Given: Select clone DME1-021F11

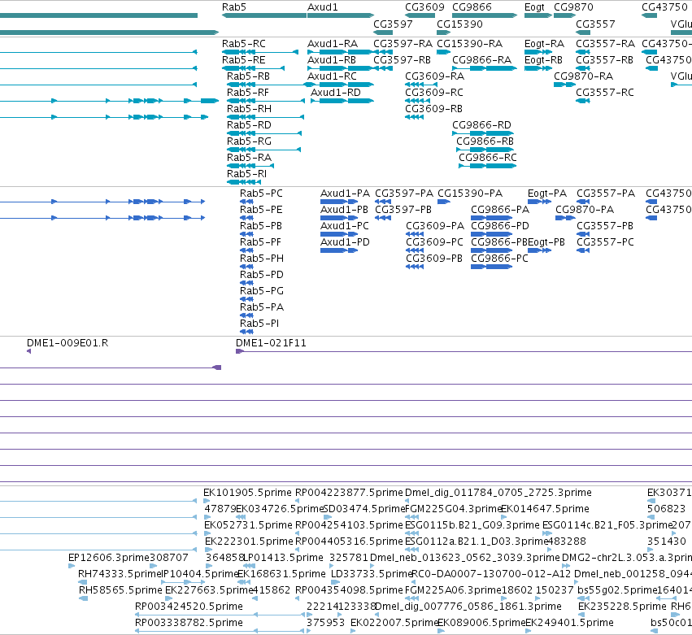Looking at the screenshot, I should [271, 343].
